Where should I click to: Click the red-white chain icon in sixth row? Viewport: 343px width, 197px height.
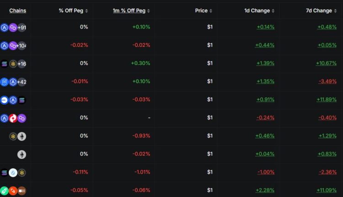[13, 118]
